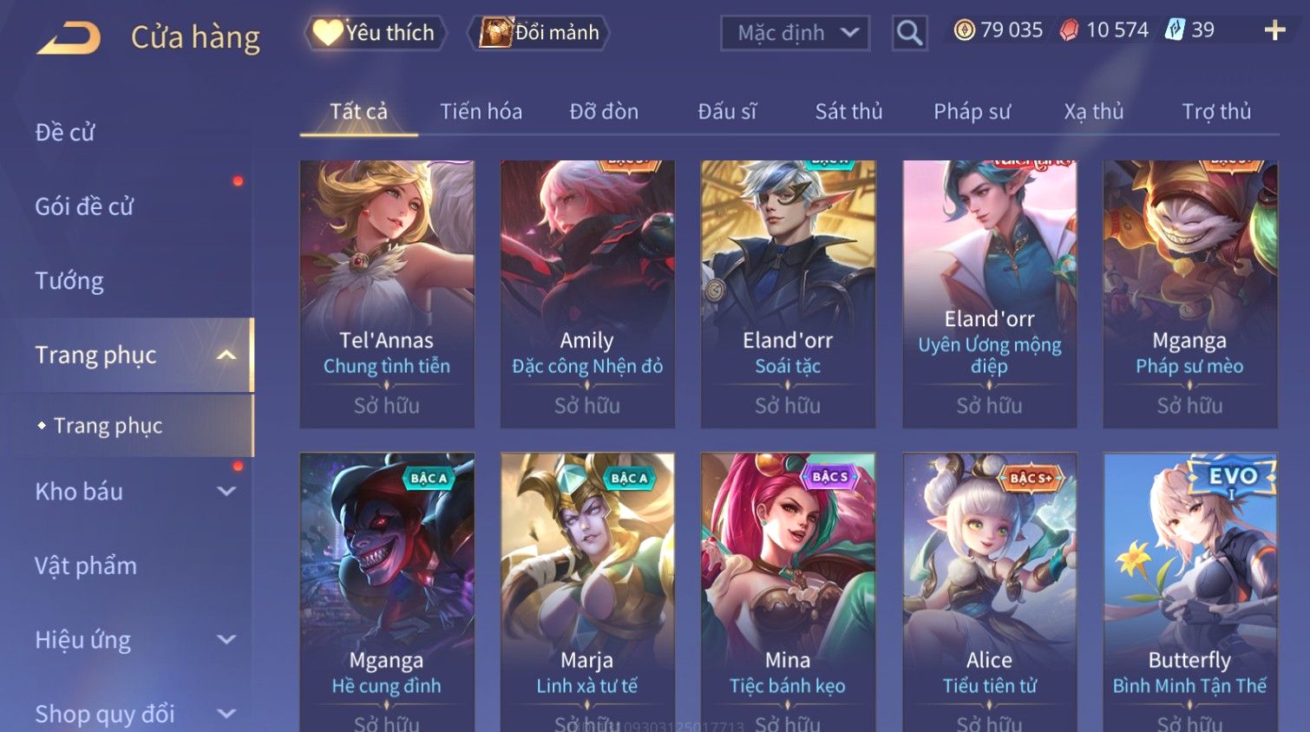The image size is (1310, 732).
Task: Tap the blue voucher currency icon
Action: [1175, 30]
